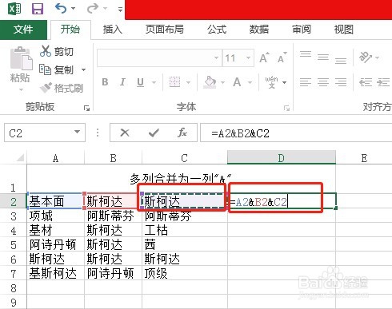The image size is (392, 309).
Task: Expand the 复制 copy options arrow
Action: (x=83, y=70)
